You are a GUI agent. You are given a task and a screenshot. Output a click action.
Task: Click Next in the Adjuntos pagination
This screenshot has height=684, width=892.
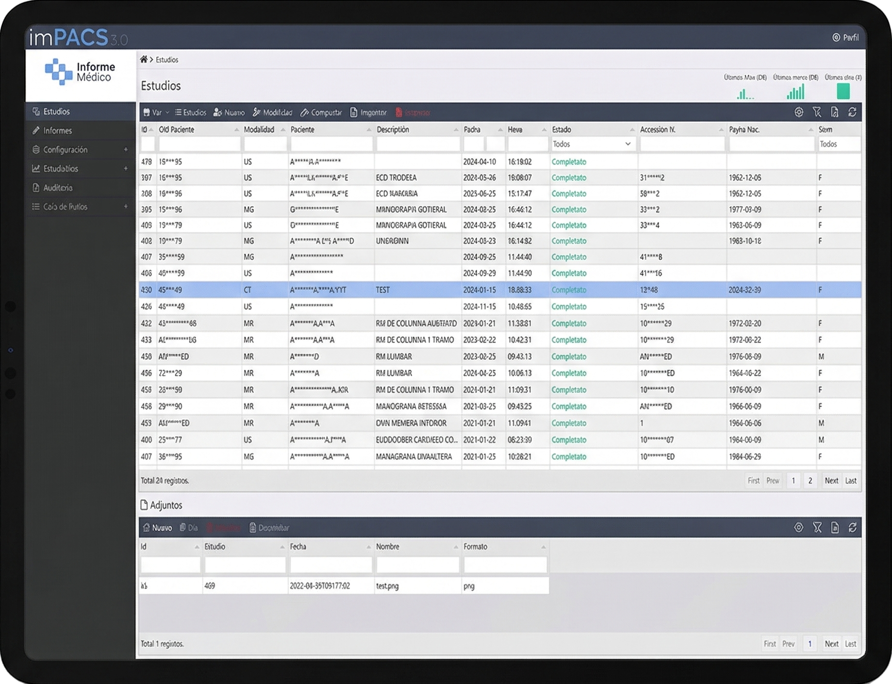click(x=831, y=644)
